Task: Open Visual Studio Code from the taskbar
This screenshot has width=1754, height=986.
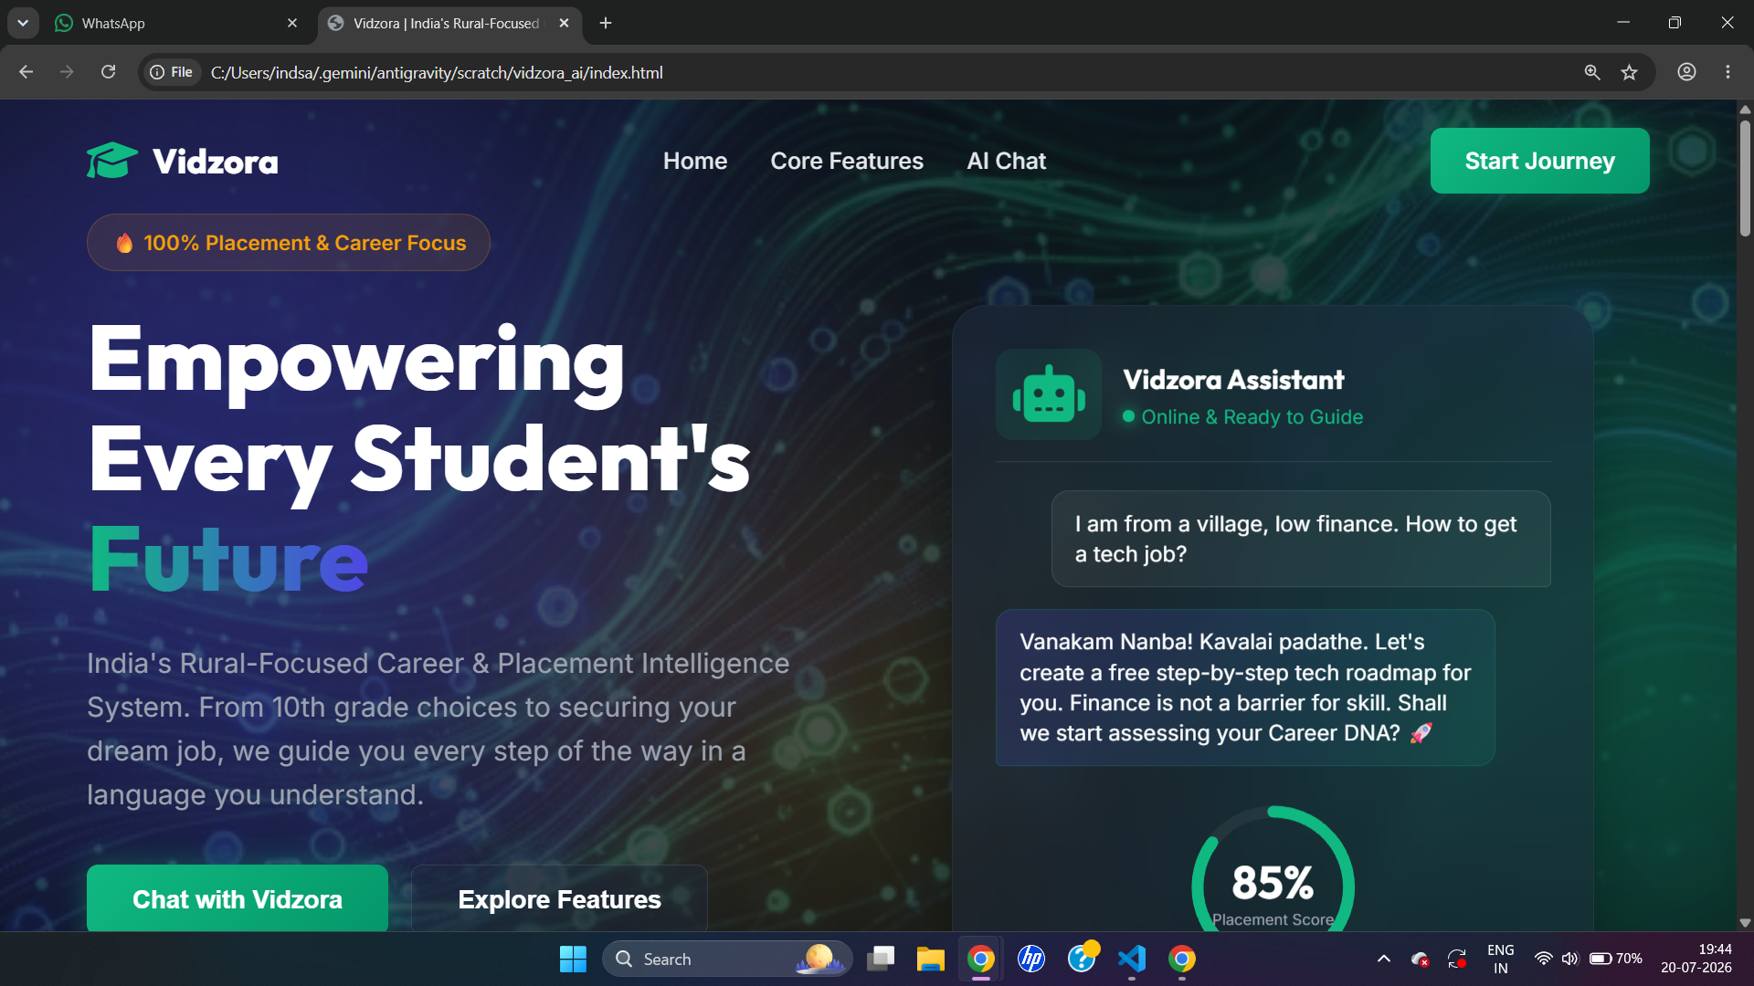Action: pos(1131,959)
